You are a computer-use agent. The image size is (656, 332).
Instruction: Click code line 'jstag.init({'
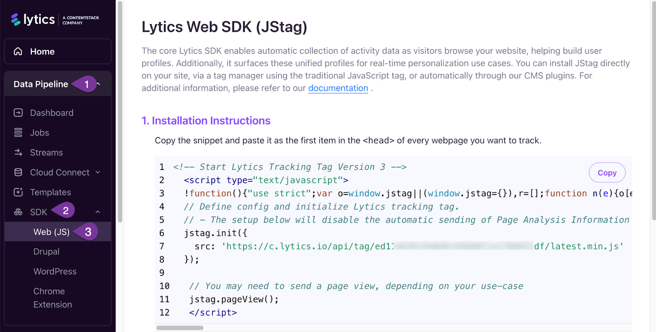[216, 233]
